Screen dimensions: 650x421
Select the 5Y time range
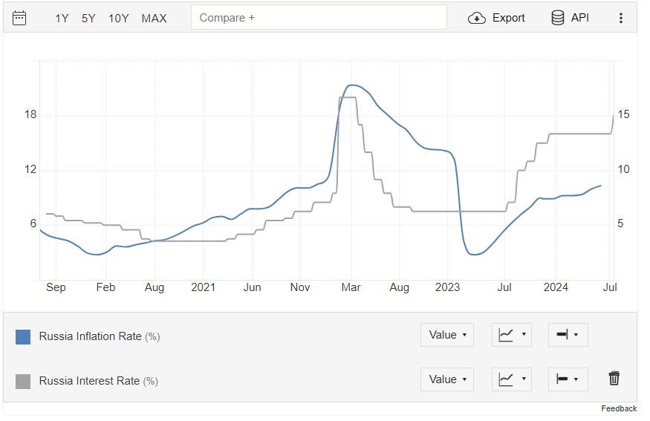(88, 19)
